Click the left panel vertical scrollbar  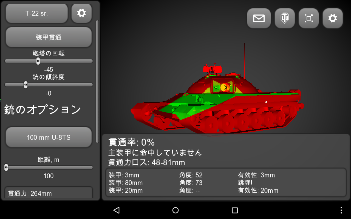(97, 81)
